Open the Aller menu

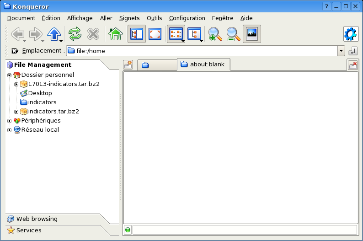coord(106,18)
